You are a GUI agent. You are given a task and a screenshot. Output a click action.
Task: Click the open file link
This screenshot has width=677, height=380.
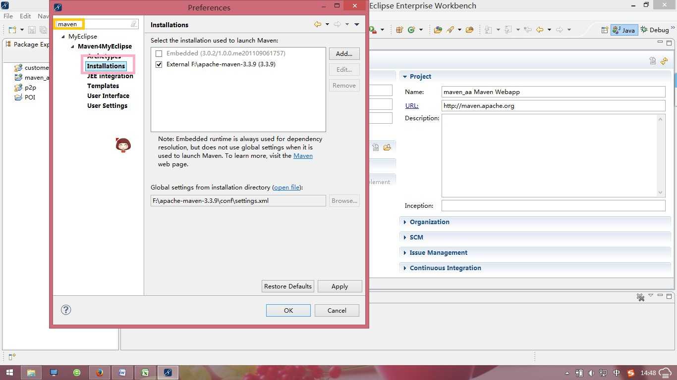point(287,188)
